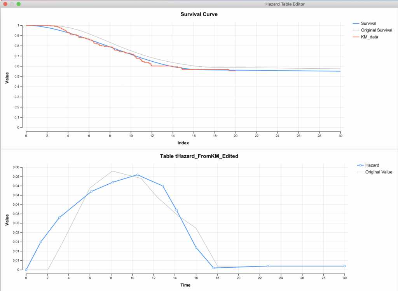Select the hazard point near time 13
Viewport: 398px width, 291px height.
163,186
